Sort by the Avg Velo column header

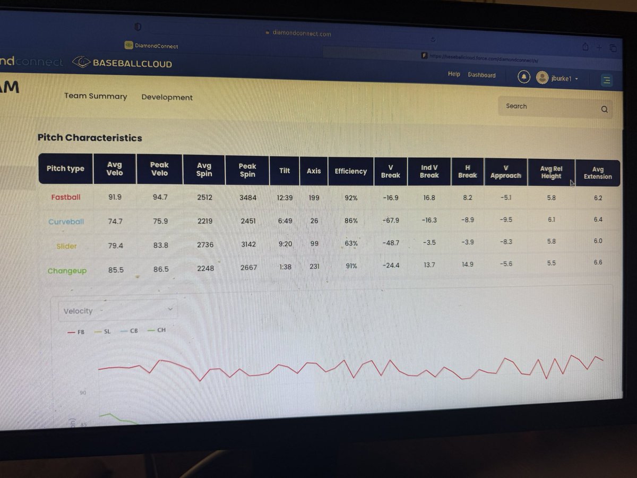(x=115, y=169)
